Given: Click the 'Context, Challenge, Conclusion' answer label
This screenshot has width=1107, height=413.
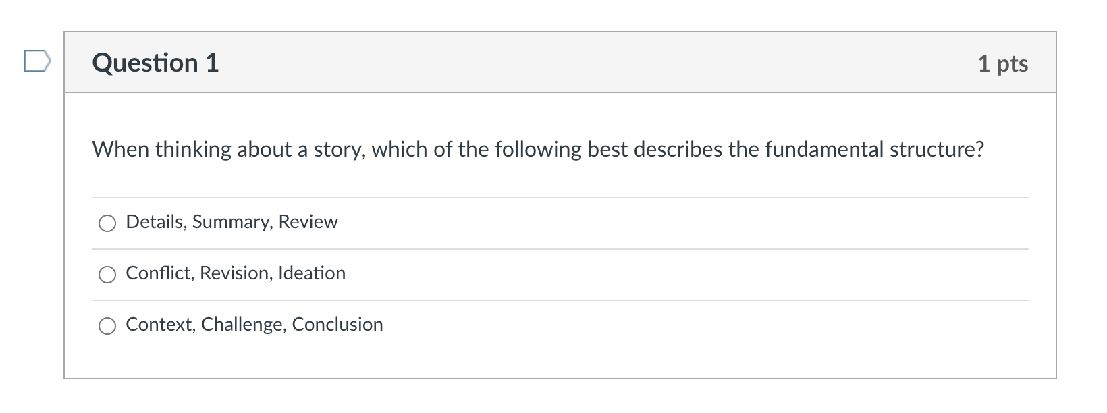Looking at the screenshot, I should pos(254,325).
